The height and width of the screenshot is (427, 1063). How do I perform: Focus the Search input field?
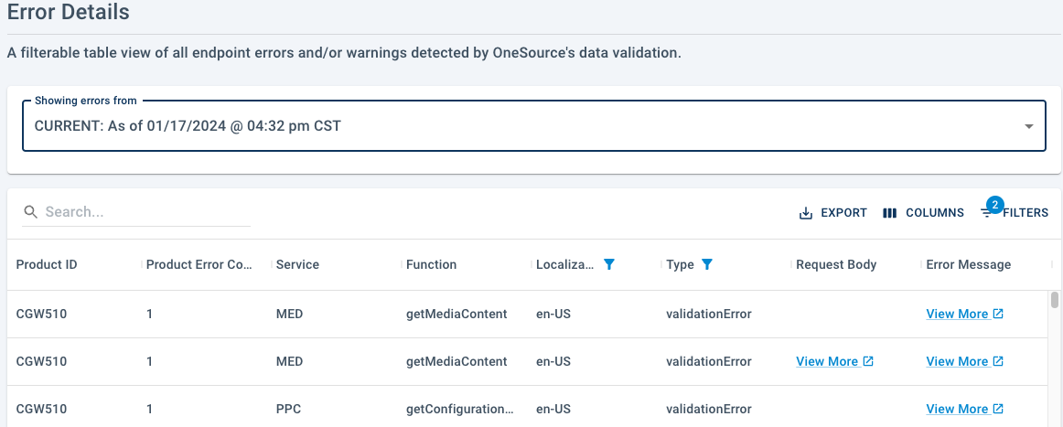point(147,212)
